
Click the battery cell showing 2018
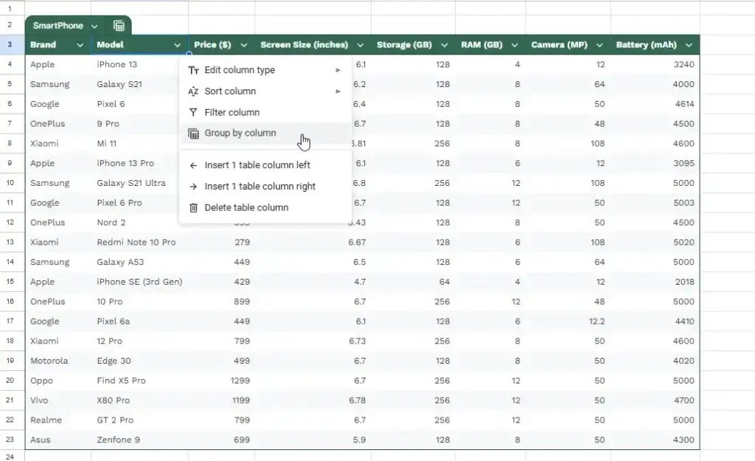[655, 282]
